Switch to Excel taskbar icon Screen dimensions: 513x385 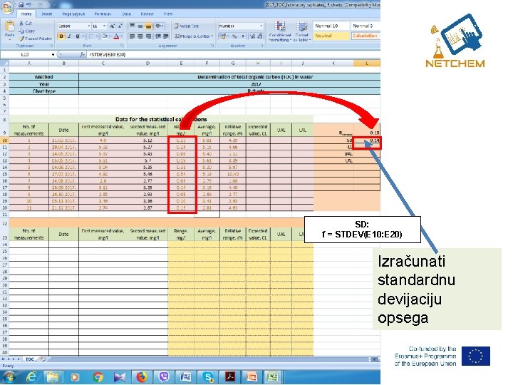[273, 377]
